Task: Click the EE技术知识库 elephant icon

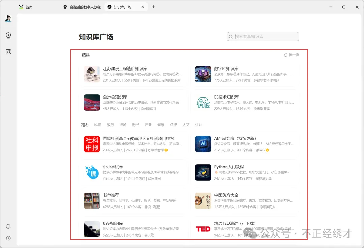Action: tap(203, 103)
